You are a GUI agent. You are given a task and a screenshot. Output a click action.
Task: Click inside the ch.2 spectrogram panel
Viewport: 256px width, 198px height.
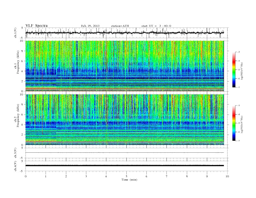tap(124, 119)
